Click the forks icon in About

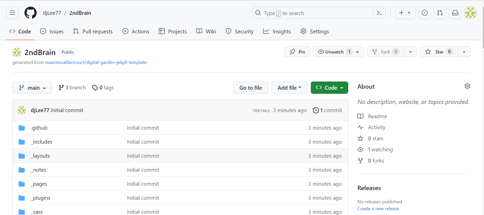tap(360, 161)
